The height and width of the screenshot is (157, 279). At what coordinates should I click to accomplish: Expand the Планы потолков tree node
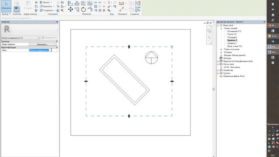coord(221,49)
